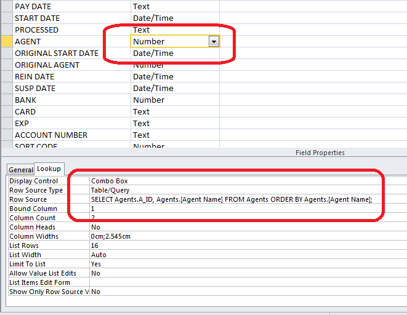Click the REIN DATE field name
Viewport: 407px width, 315px height.
34,76
